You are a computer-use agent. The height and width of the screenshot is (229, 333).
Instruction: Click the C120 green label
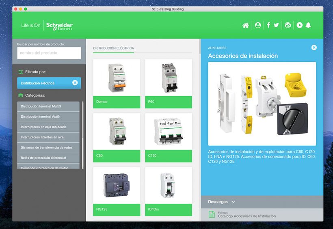click(x=169, y=156)
